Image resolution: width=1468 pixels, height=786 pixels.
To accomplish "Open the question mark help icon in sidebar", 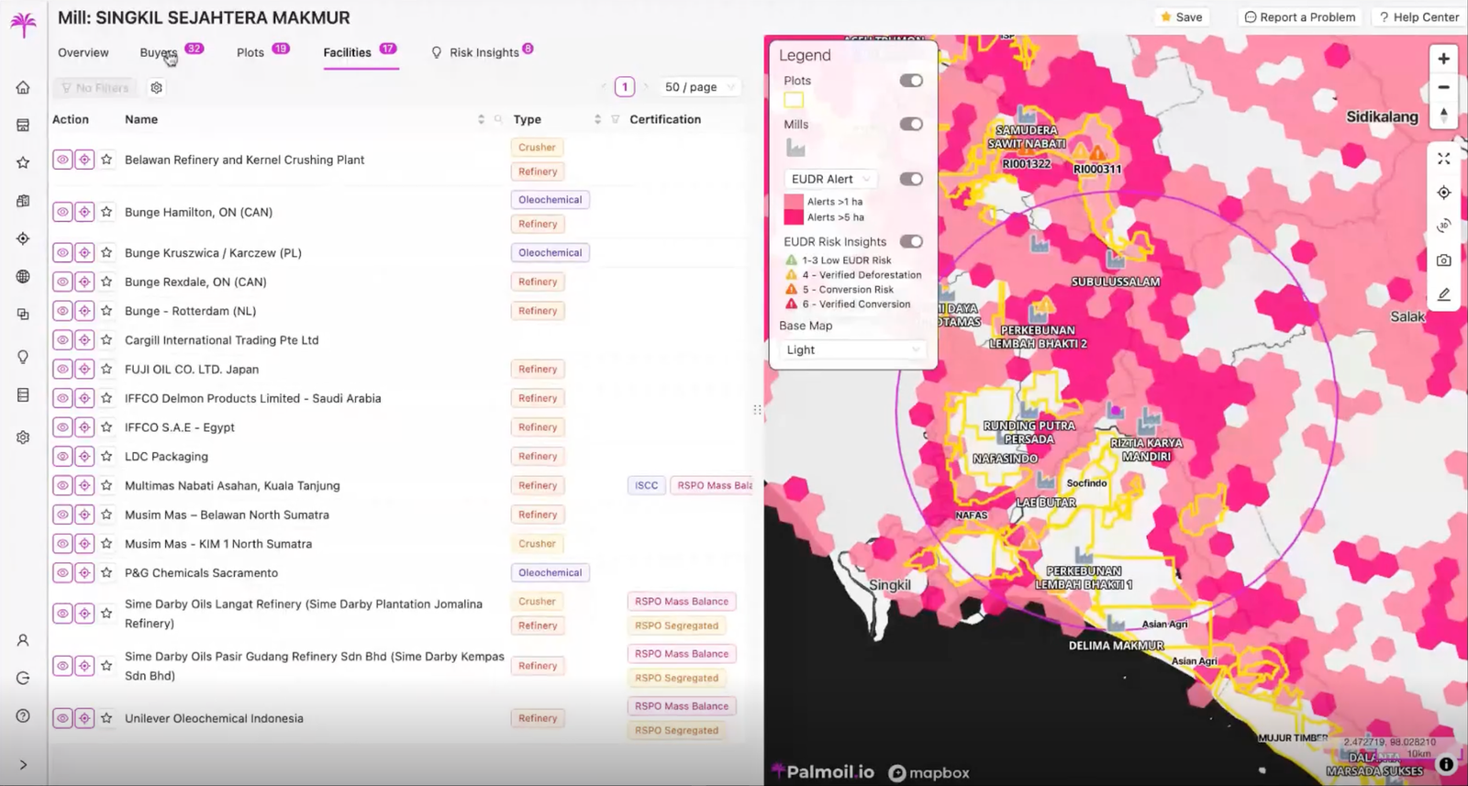I will [23, 715].
